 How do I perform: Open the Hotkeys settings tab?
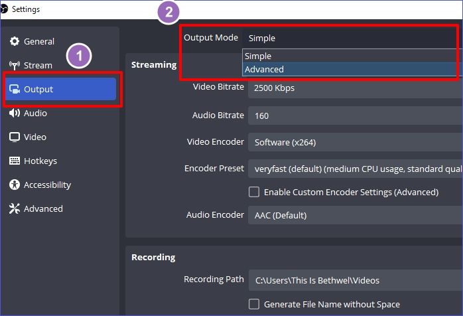click(60, 161)
